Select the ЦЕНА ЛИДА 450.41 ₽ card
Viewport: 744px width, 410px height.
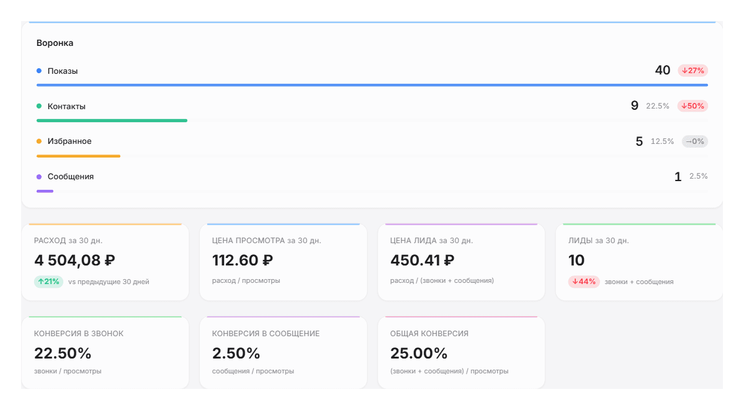pyautogui.click(x=461, y=262)
